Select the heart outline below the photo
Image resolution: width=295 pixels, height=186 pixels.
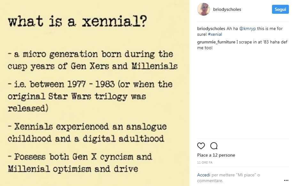coord(201,146)
